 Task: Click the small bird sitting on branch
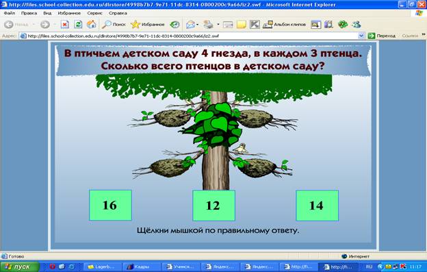[x=241, y=148]
